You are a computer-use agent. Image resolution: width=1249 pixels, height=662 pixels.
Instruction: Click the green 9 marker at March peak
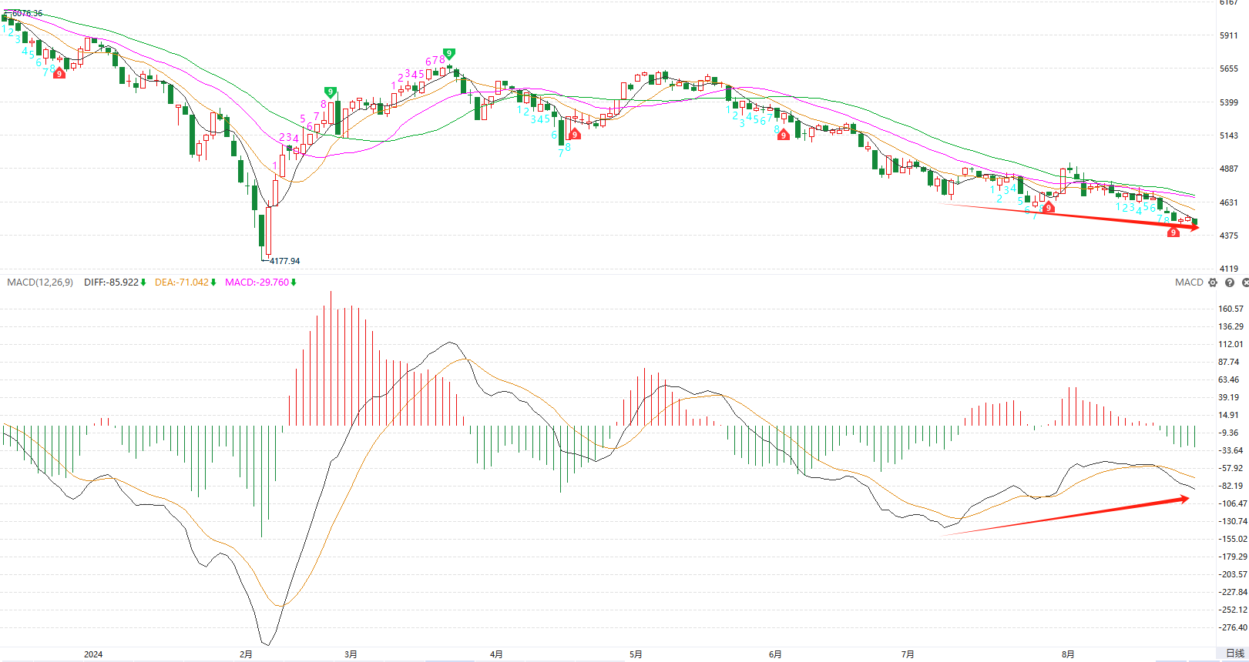(448, 54)
